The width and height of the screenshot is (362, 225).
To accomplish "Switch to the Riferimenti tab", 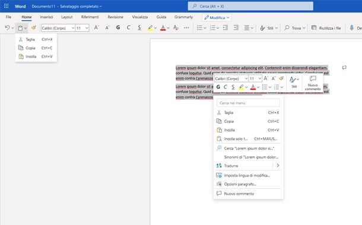I will (x=90, y=17).
